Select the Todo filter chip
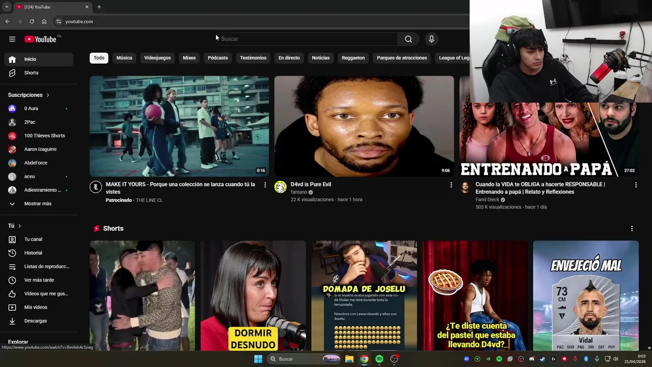The image size is (652, 367). coord(99,58)
